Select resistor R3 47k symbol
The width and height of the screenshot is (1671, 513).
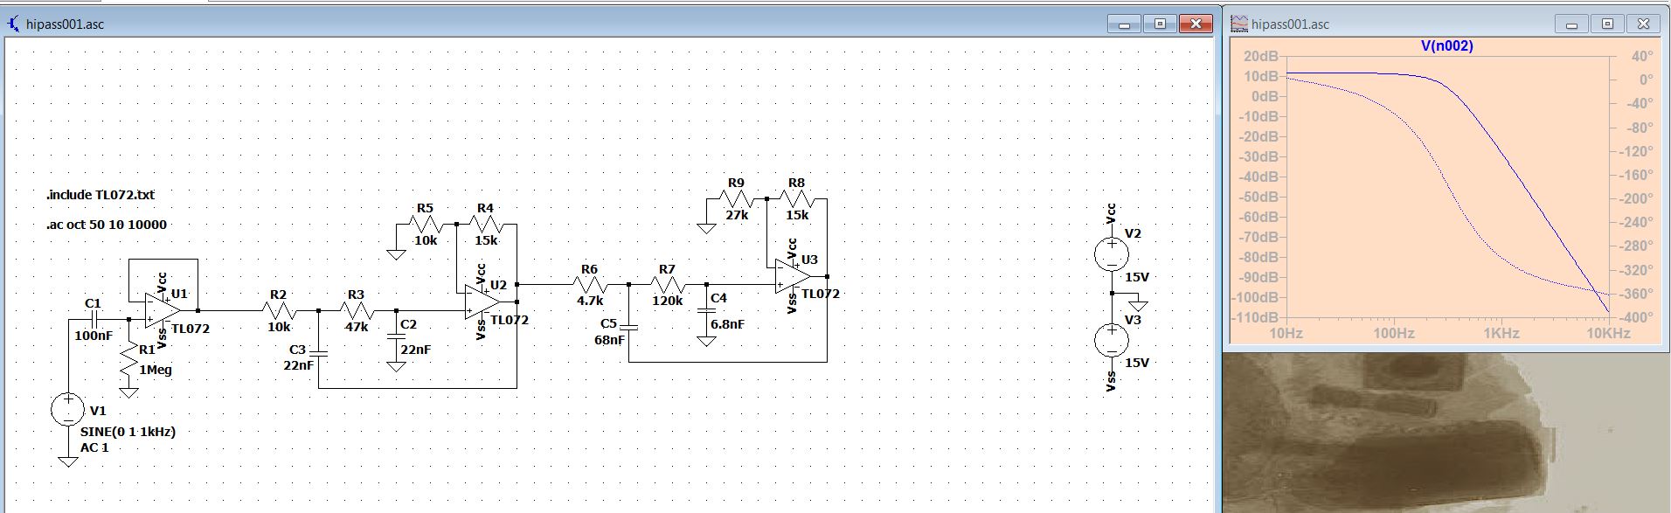(x=357, y=310)
